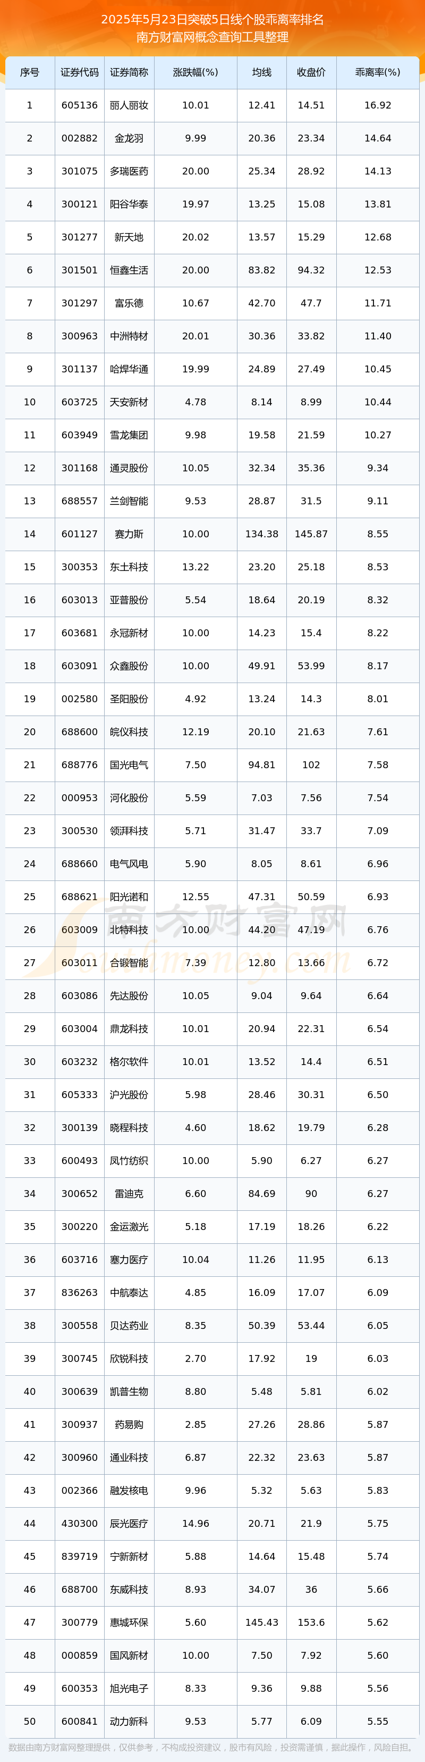
Task: Select stock name 丽人丽妆
Action: tap(129, 105)
